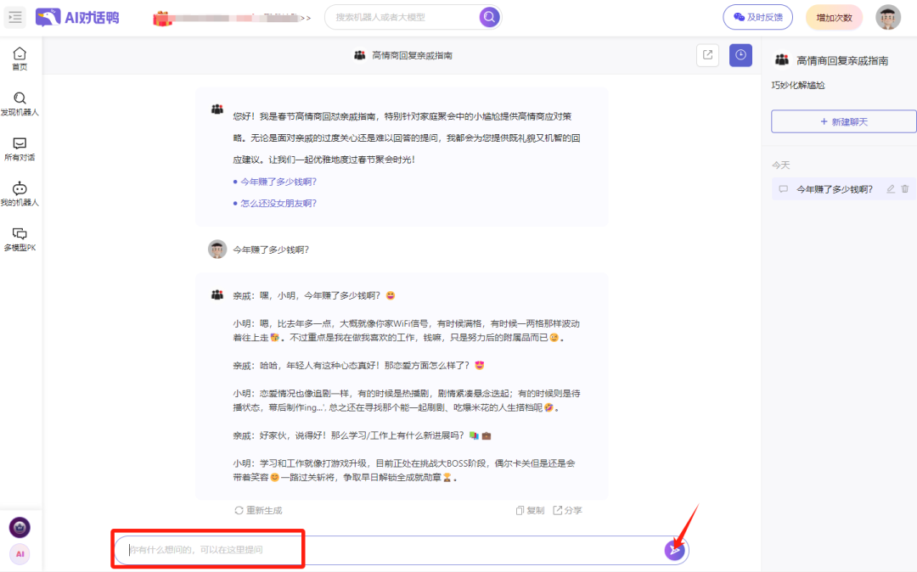The image size is (917, 572).
Task: Open the purple chat history clock icon
Action: pyautogui.click(x=740, y=54)
